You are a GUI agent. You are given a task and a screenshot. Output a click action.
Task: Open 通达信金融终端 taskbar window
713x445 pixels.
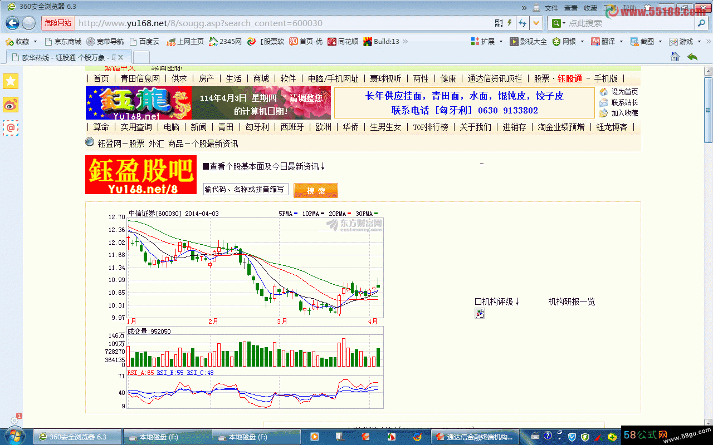coord(475,437)
